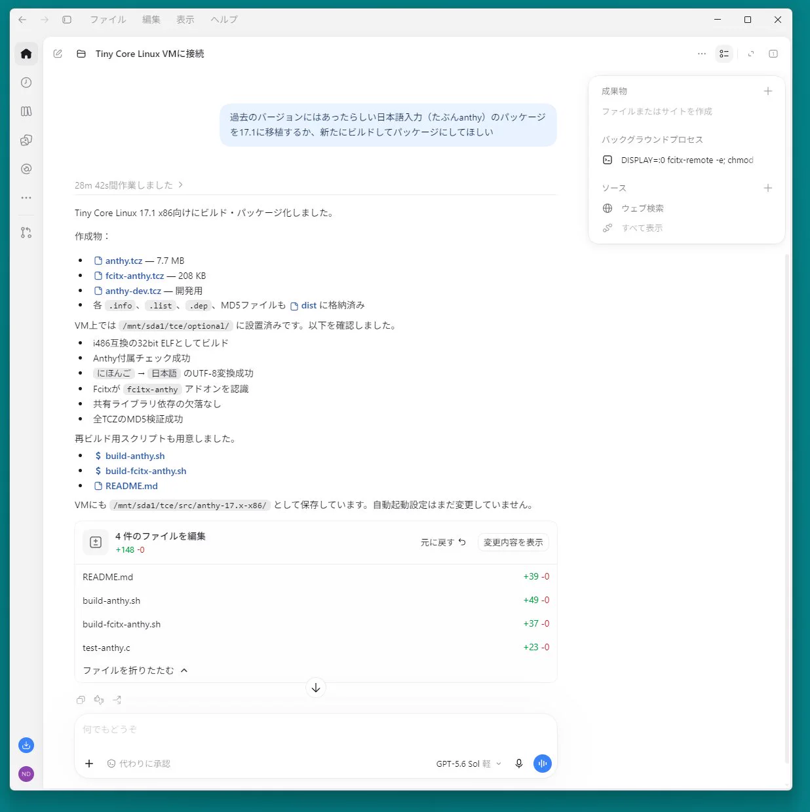Jump to bottom with the down arrow button
810x812 pixels.
pyautogui.click(x=316, y=688)
